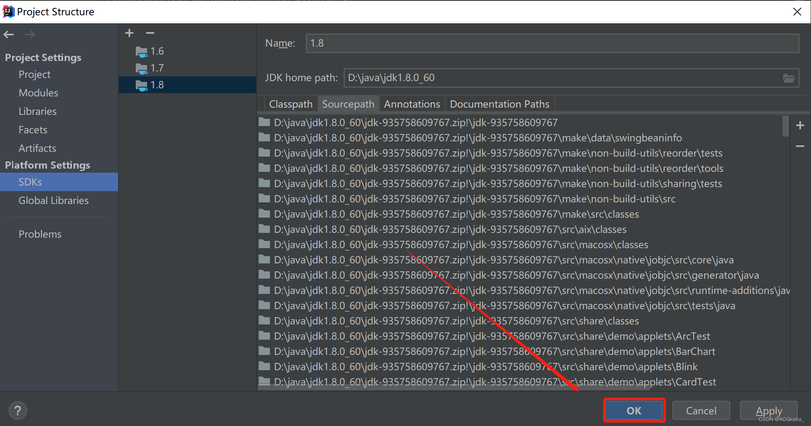Open the Annotations tab
Image resolution: width=811 pixels, height=426 pixels.
412,104
